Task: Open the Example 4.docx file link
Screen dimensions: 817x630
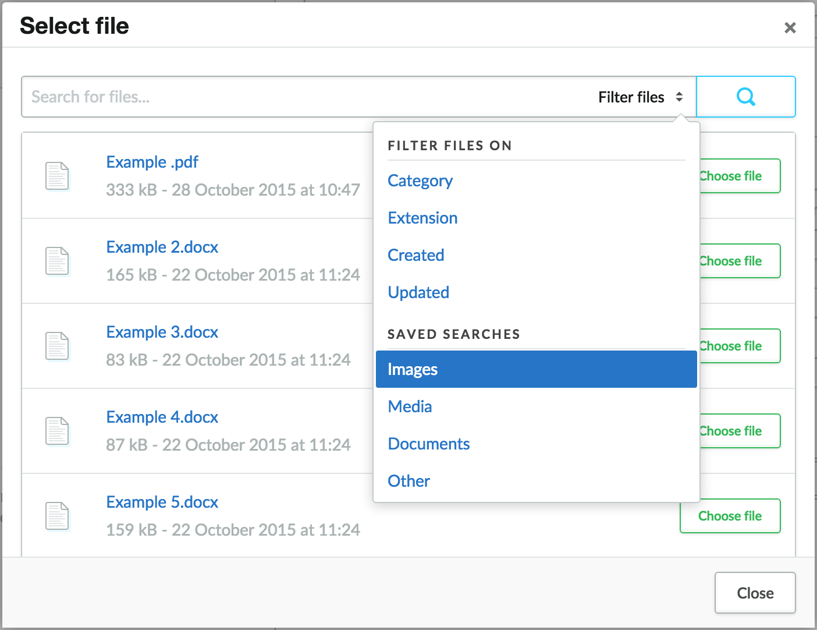Action: (162, 417)
